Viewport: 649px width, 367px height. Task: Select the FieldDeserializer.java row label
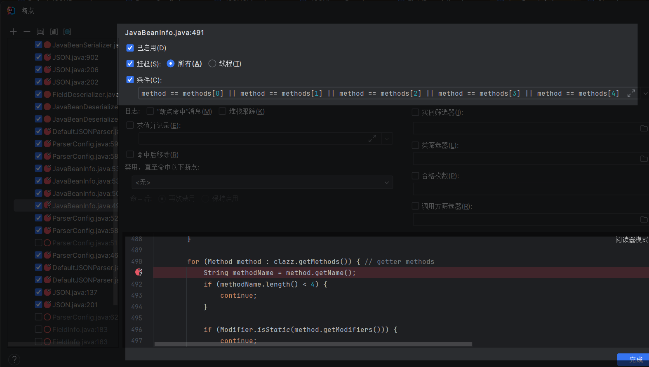pos(85,94)
